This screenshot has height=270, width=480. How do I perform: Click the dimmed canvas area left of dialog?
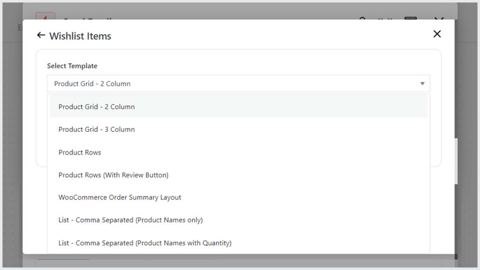tap(13, 153)
